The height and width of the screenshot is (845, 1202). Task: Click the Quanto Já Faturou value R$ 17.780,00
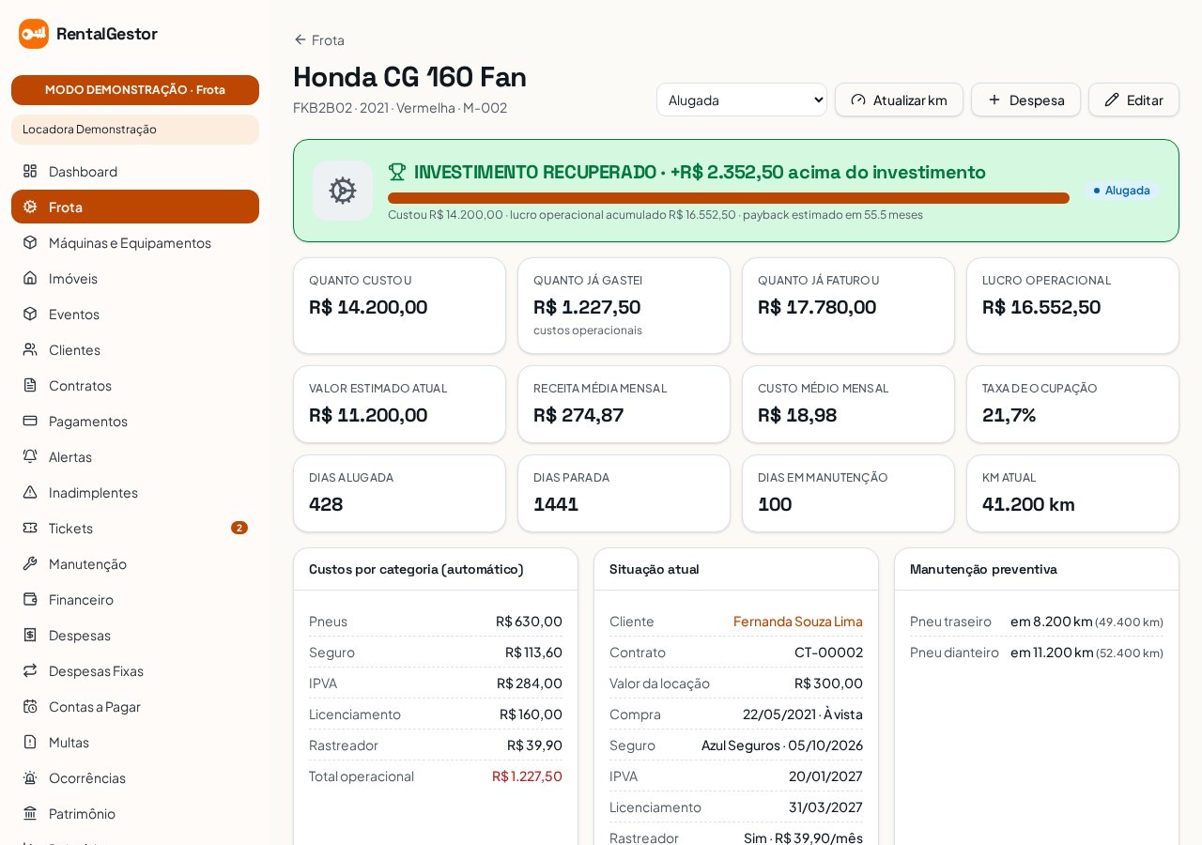(817, 306)
